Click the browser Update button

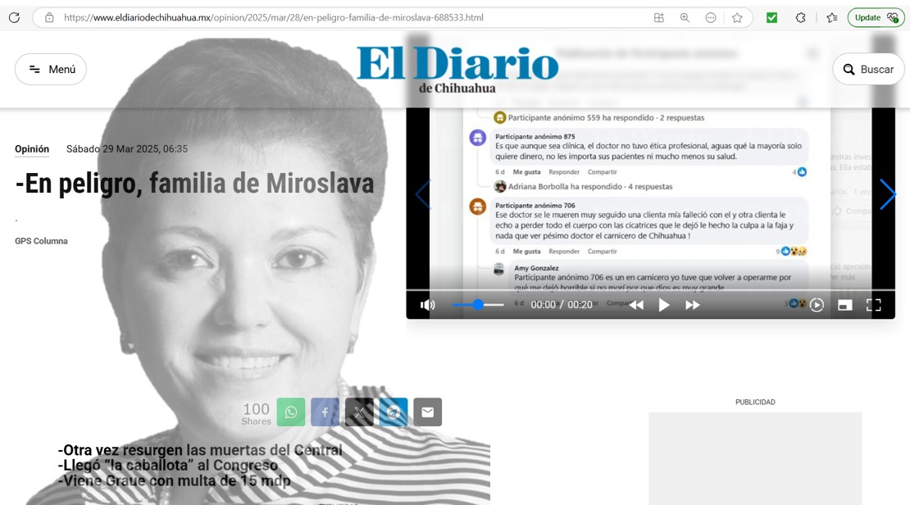pyautogui.click(x=876, y=17)
